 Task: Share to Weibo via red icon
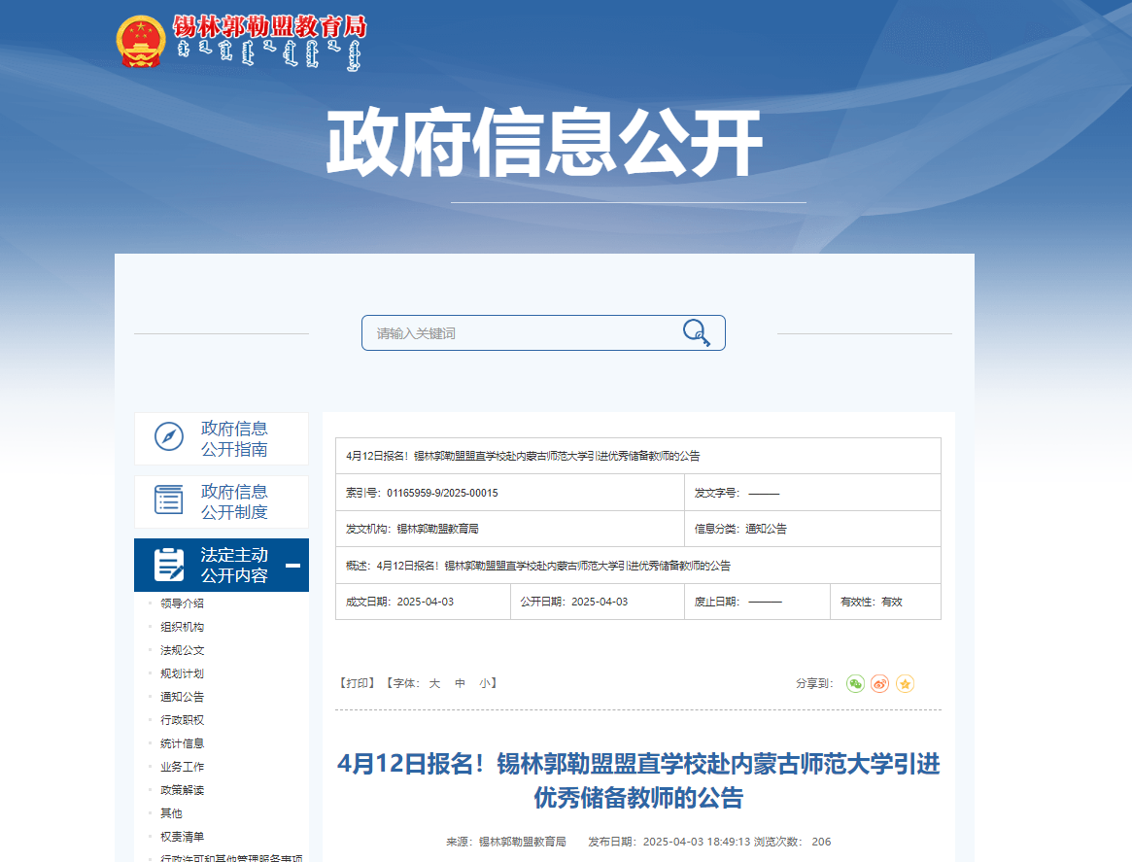point(880,684)
